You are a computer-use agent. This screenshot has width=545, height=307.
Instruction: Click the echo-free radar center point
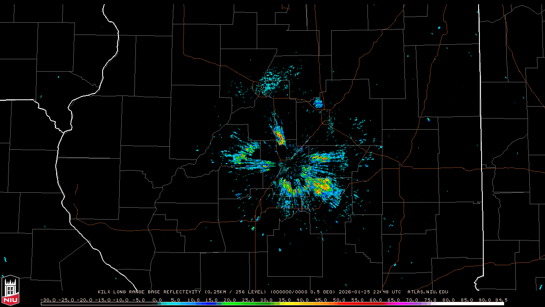coord(290,165)
